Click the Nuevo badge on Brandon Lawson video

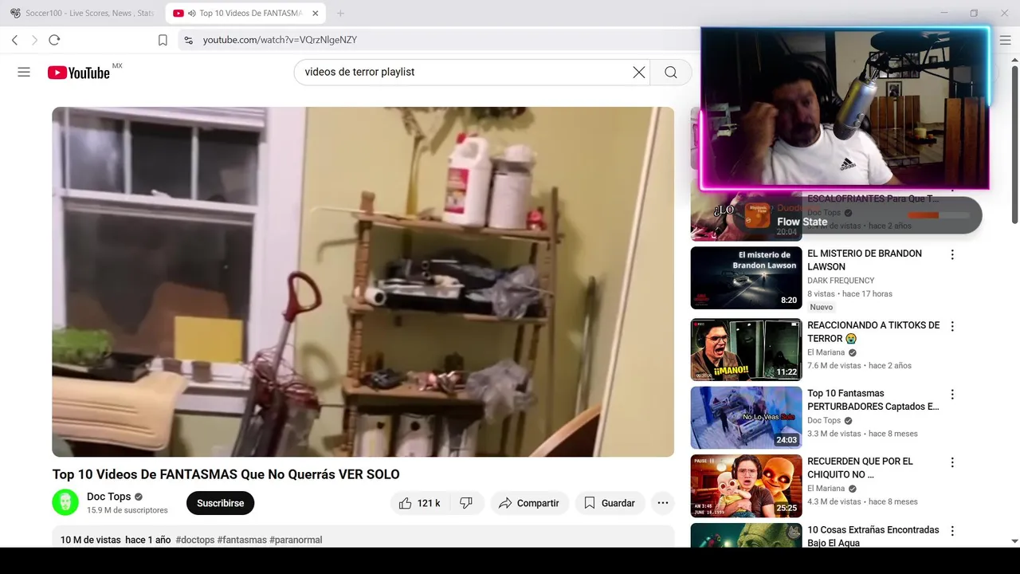[822, 307]
